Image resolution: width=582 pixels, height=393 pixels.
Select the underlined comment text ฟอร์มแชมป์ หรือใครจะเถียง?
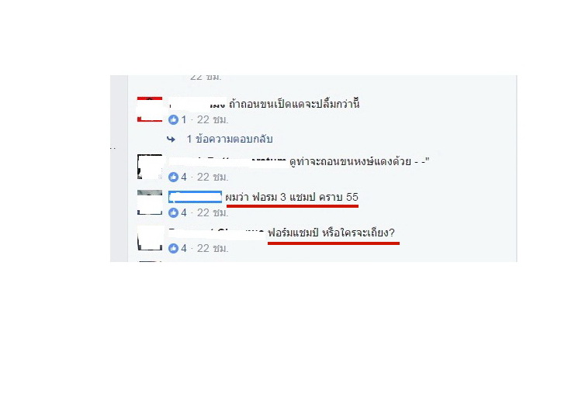331,233
